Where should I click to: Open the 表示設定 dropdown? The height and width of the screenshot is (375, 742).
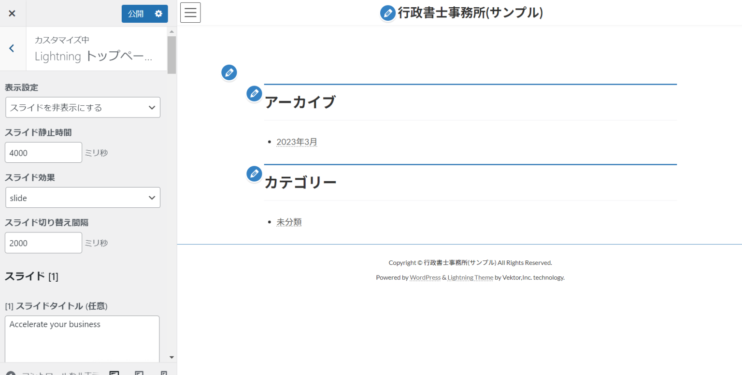[x=83, y=107]
